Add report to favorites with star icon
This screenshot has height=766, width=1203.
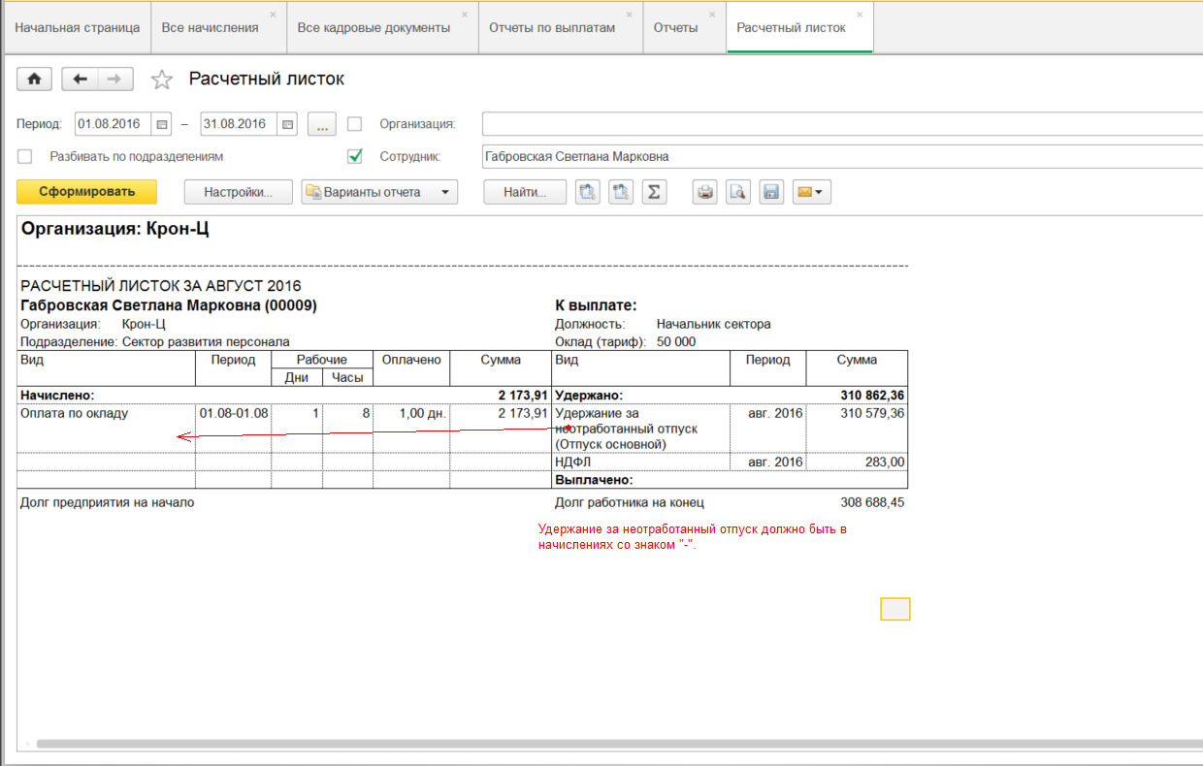pos(161,80)
